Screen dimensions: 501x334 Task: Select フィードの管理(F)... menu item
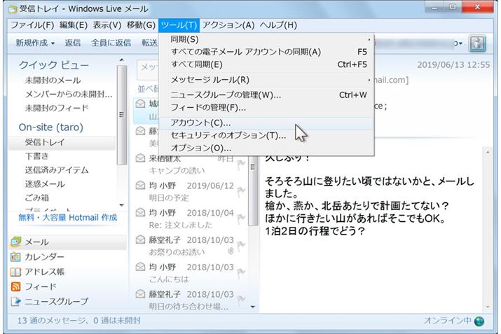[266, 108]
